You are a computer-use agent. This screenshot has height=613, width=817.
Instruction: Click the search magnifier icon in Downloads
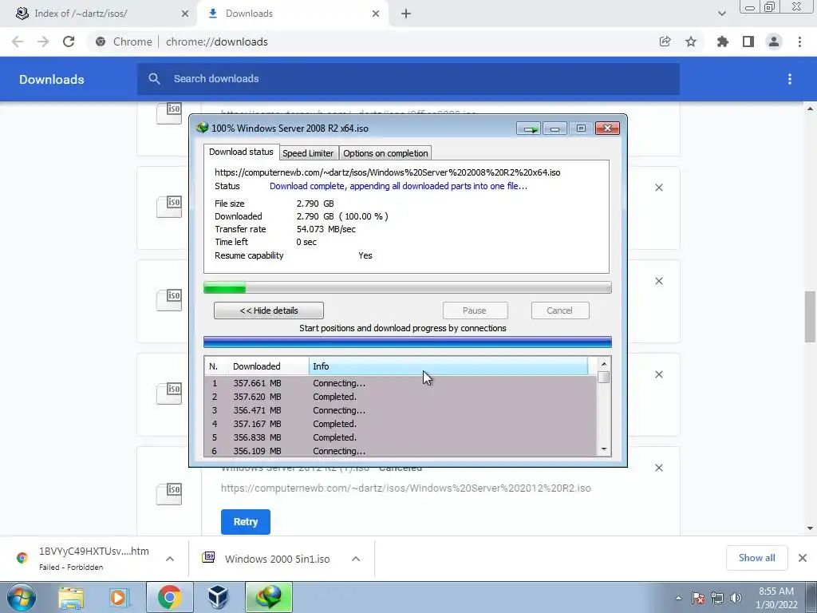coord(154,79)
